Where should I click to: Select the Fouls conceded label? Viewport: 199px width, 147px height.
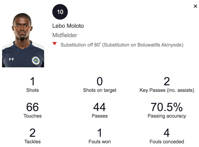coord(167,141)
